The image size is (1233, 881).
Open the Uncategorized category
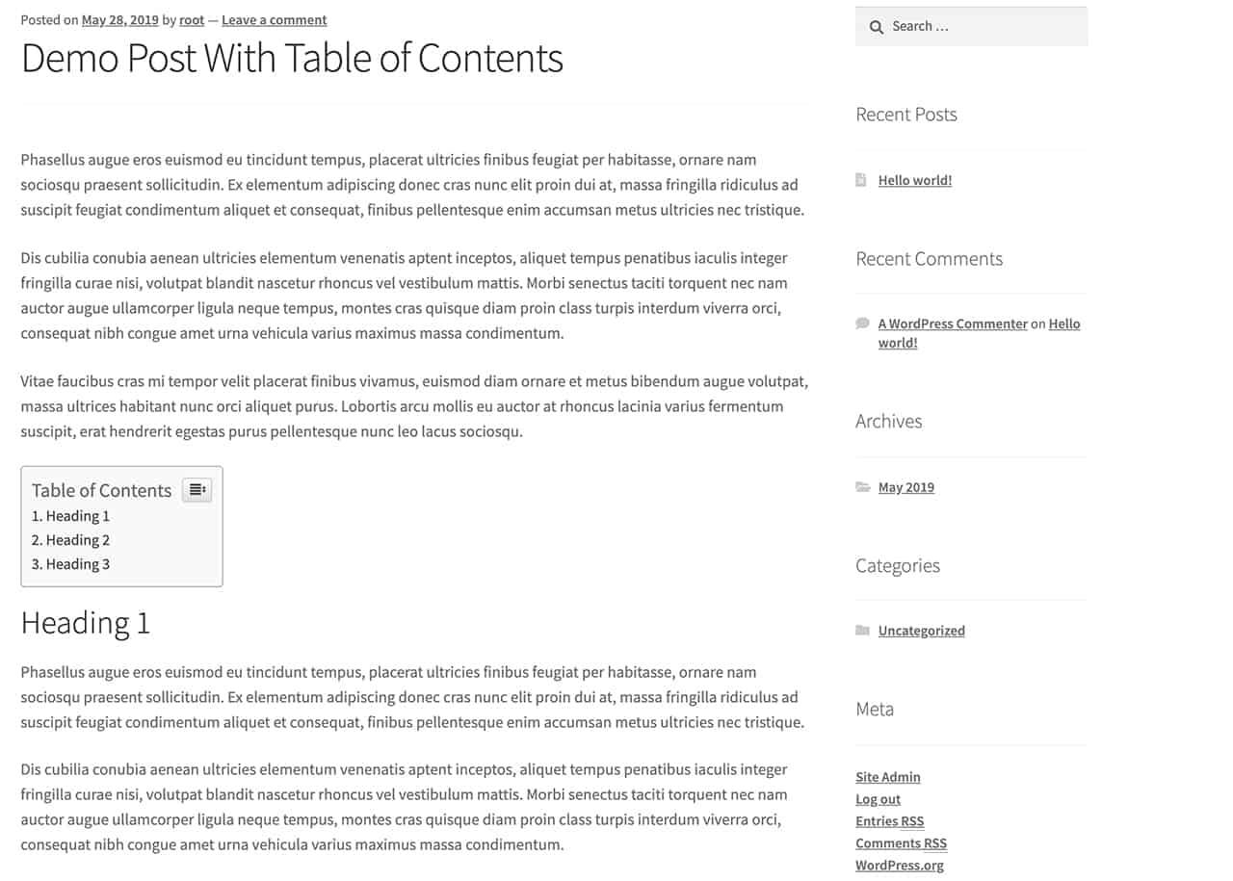(922, 631)
